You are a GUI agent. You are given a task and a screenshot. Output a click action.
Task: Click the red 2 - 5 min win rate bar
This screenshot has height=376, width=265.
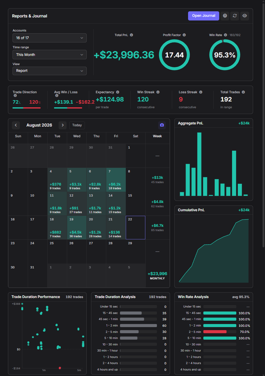pyautogui.click(x=215, y=332)
